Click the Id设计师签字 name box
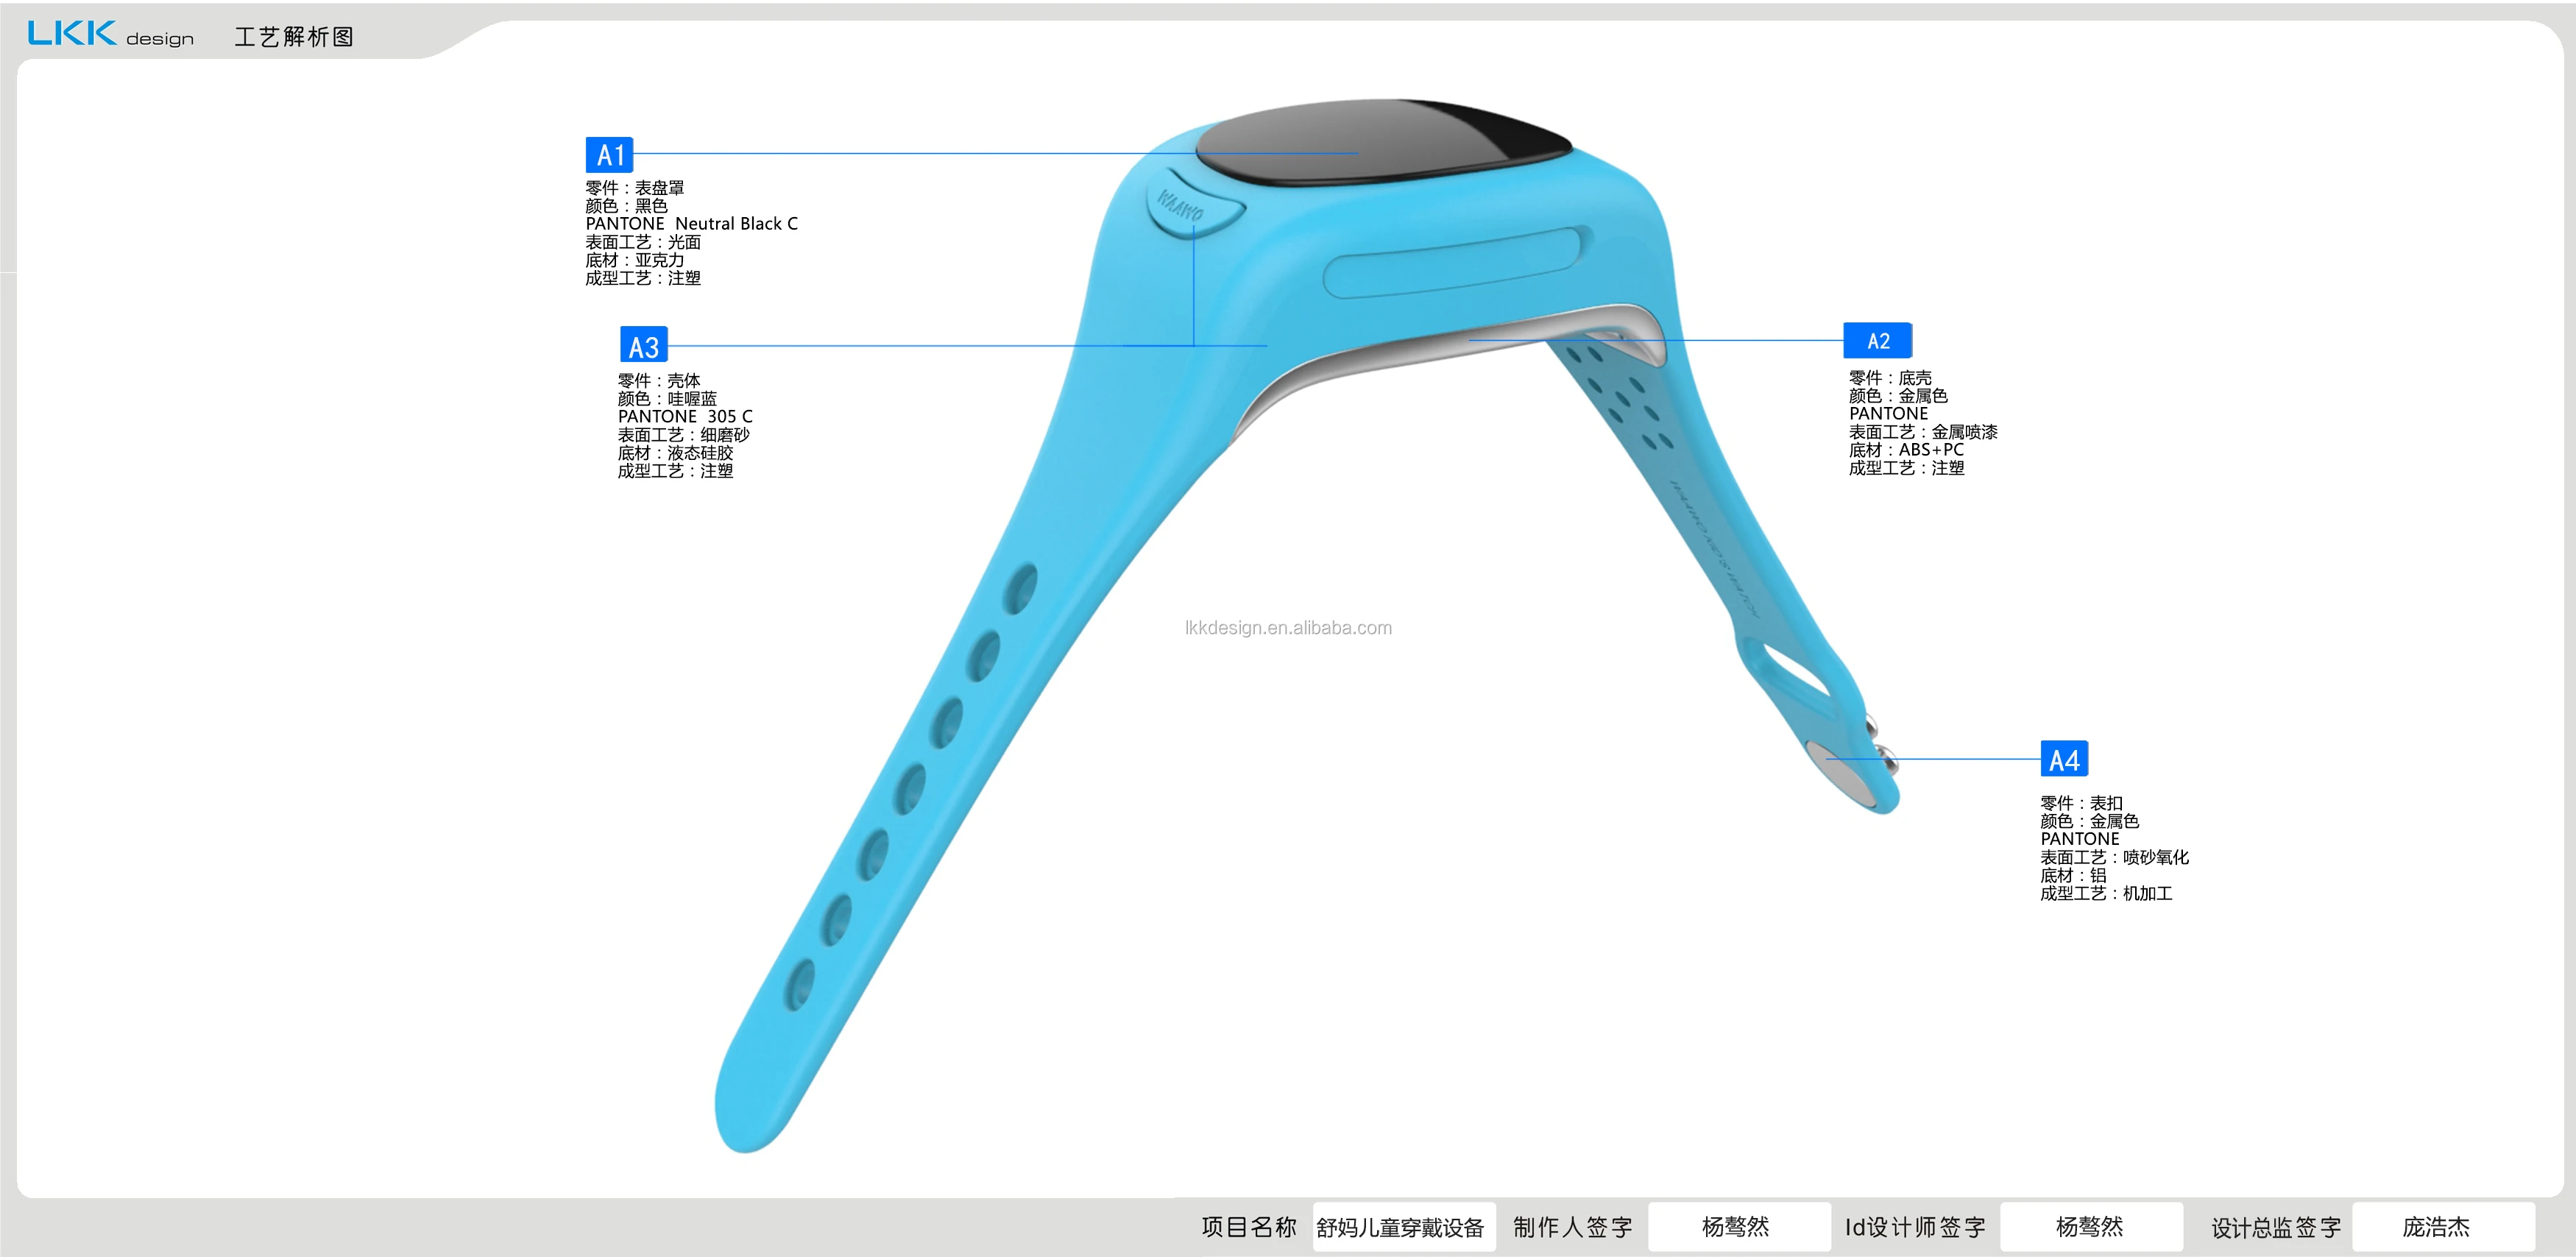The height and width of the screenshot is (1257, 2576). click(x=2090, y=1227)
